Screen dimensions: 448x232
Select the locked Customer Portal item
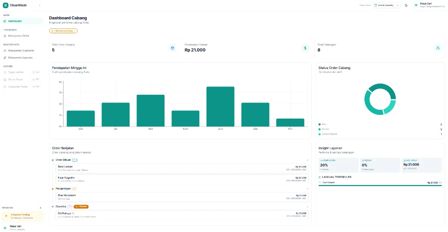[x=22, y=87]
